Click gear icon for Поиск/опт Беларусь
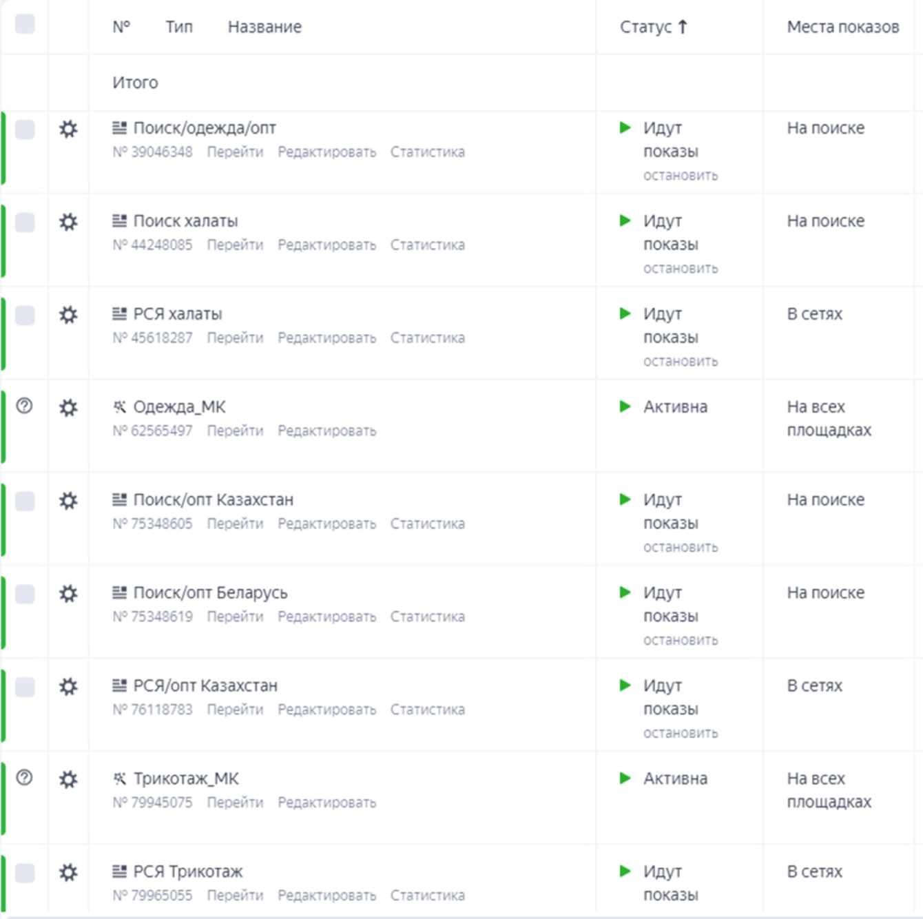Image resolution: width=923 pixels, height=919 pixels. click(x=68, y=594)
